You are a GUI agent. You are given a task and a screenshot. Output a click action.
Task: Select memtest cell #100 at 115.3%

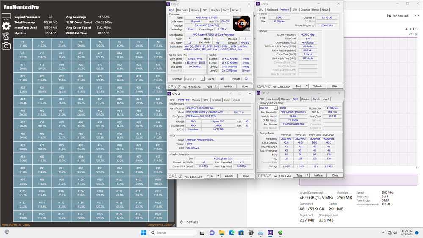80,182
